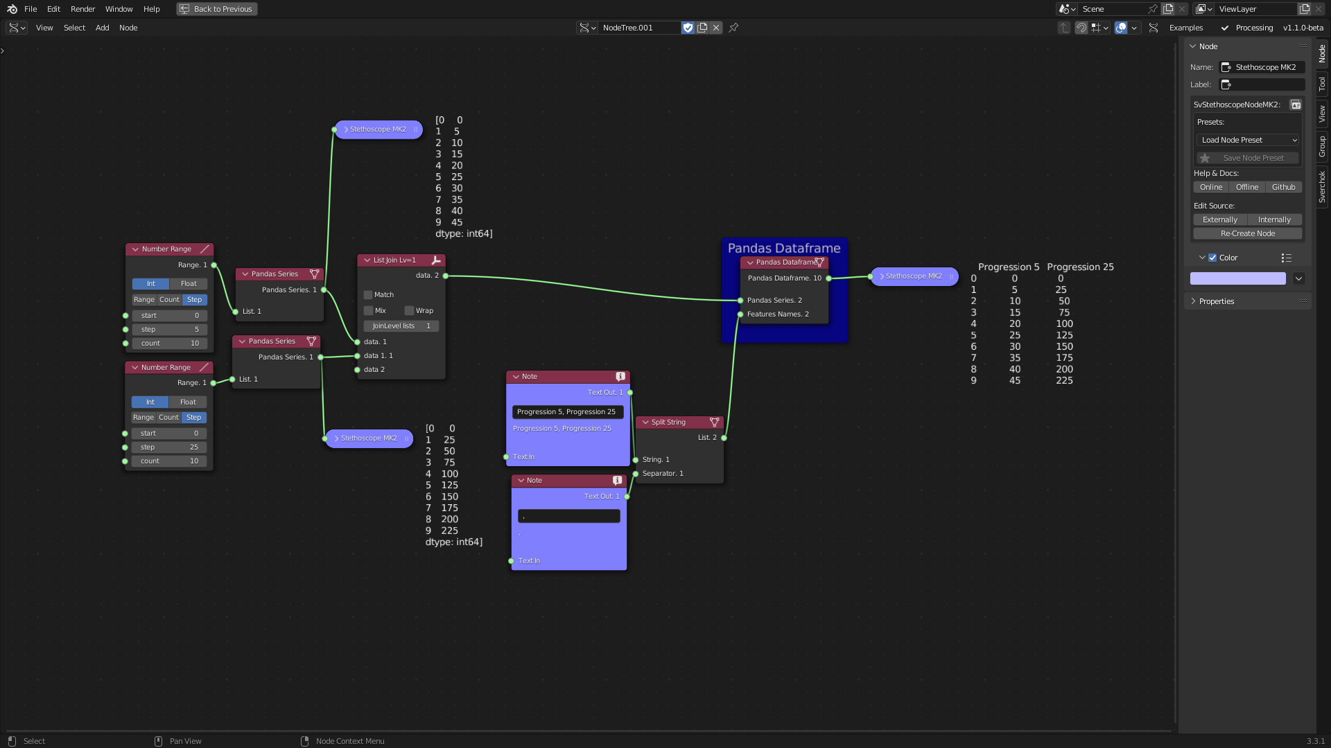This screenshot has width=1331, height=748.
Task: Open the Add menu in top bar
Action: [101, 28]
